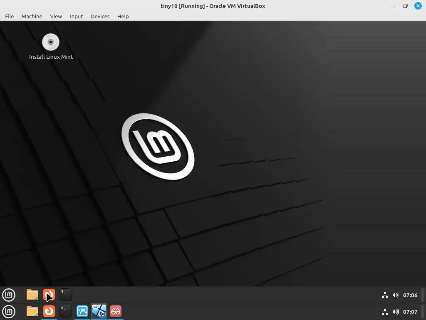The width and height of the screenshot is (426, 320).
Task: Open the Devices menu
Action: 100,16
